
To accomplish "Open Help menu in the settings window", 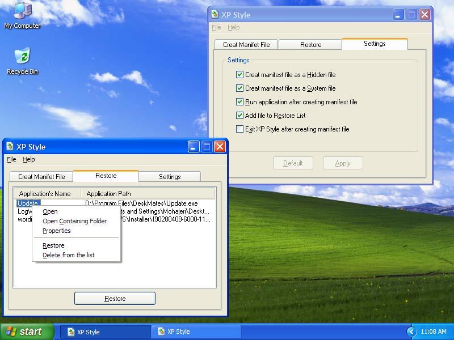I will click(233, 27).
